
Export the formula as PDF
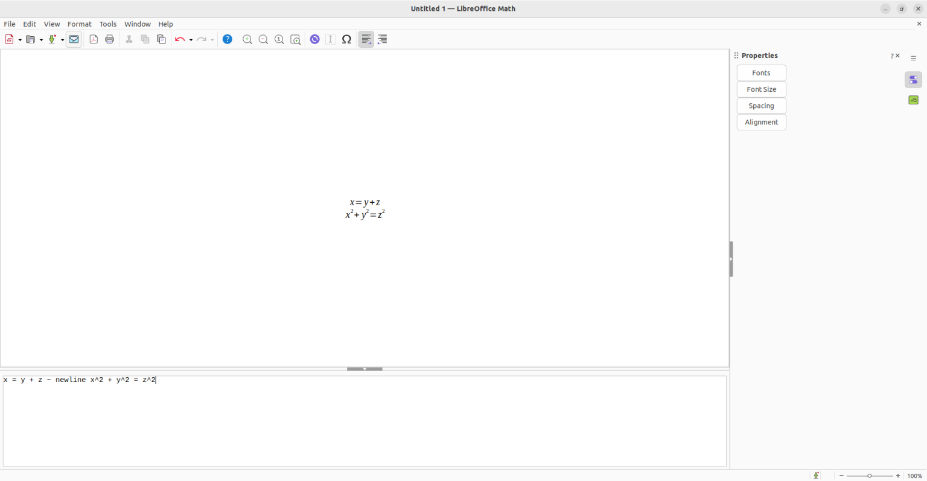(x=94, y=39)
